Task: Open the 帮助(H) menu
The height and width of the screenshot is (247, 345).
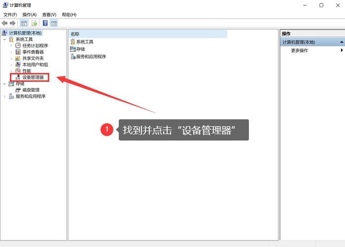Action: pos(69,14)
